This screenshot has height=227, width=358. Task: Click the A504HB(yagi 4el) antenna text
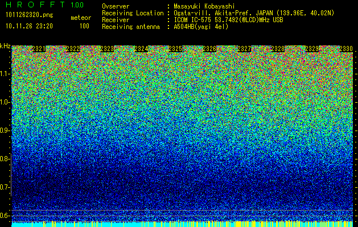[201, 27]
